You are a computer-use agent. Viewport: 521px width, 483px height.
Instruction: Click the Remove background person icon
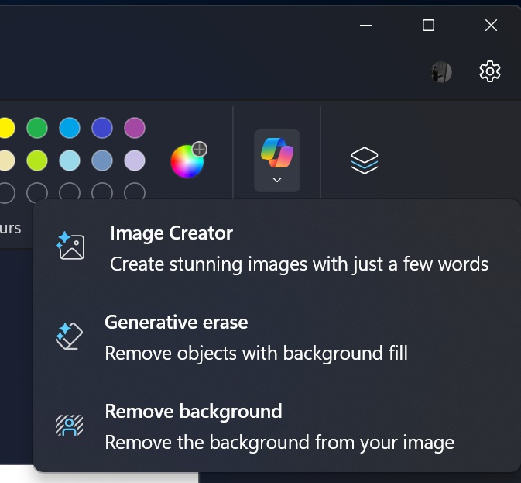(x=69, y=425)
